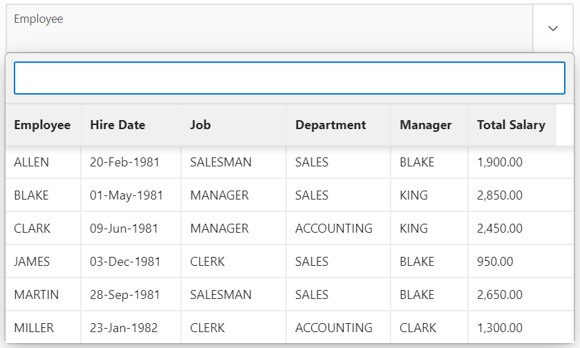The height and width of the screenshot is (348, 580).
Task: Click CLERK job cell in JAMES's row
Action: point(207,262)
